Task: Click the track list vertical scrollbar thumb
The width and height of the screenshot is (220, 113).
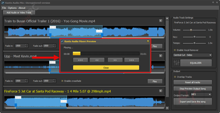Action: pyautogui.click(x=167, y=59)
